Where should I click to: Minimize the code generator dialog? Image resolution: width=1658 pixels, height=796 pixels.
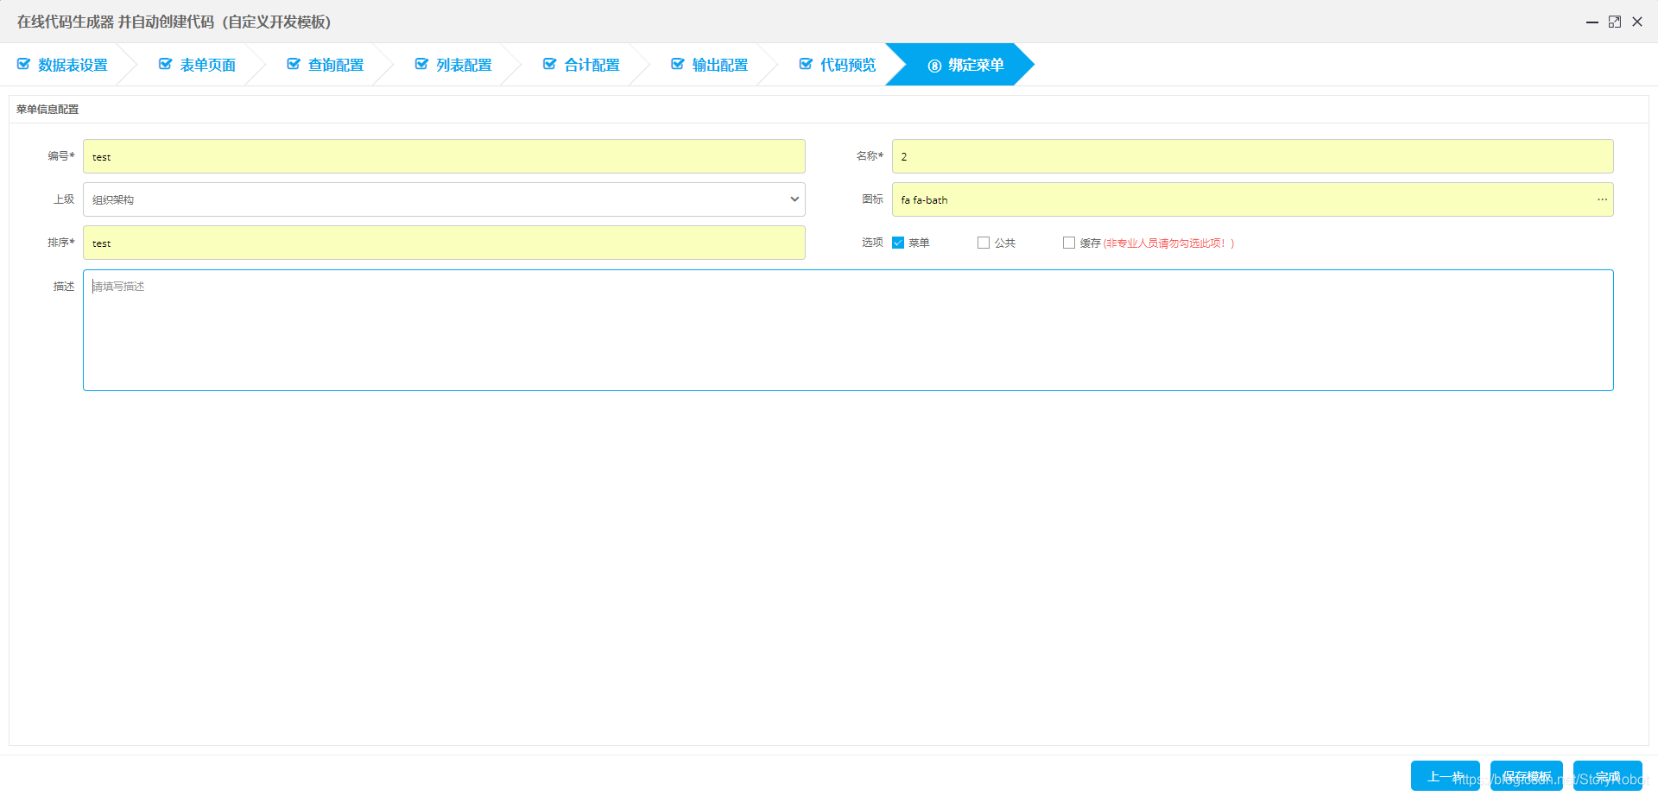click(x=1592, y=22)
